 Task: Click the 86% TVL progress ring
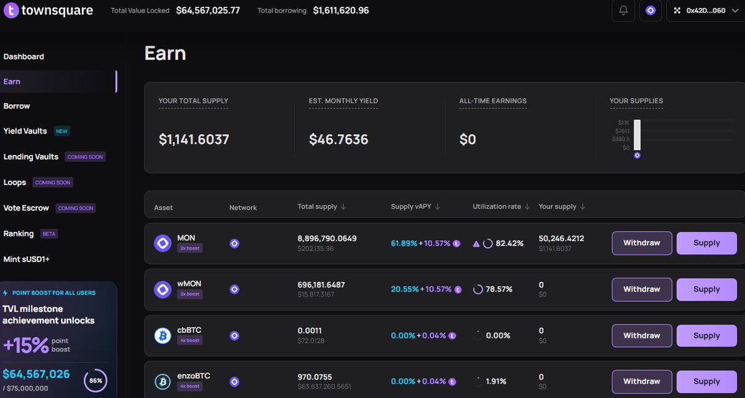coord(96,381)
